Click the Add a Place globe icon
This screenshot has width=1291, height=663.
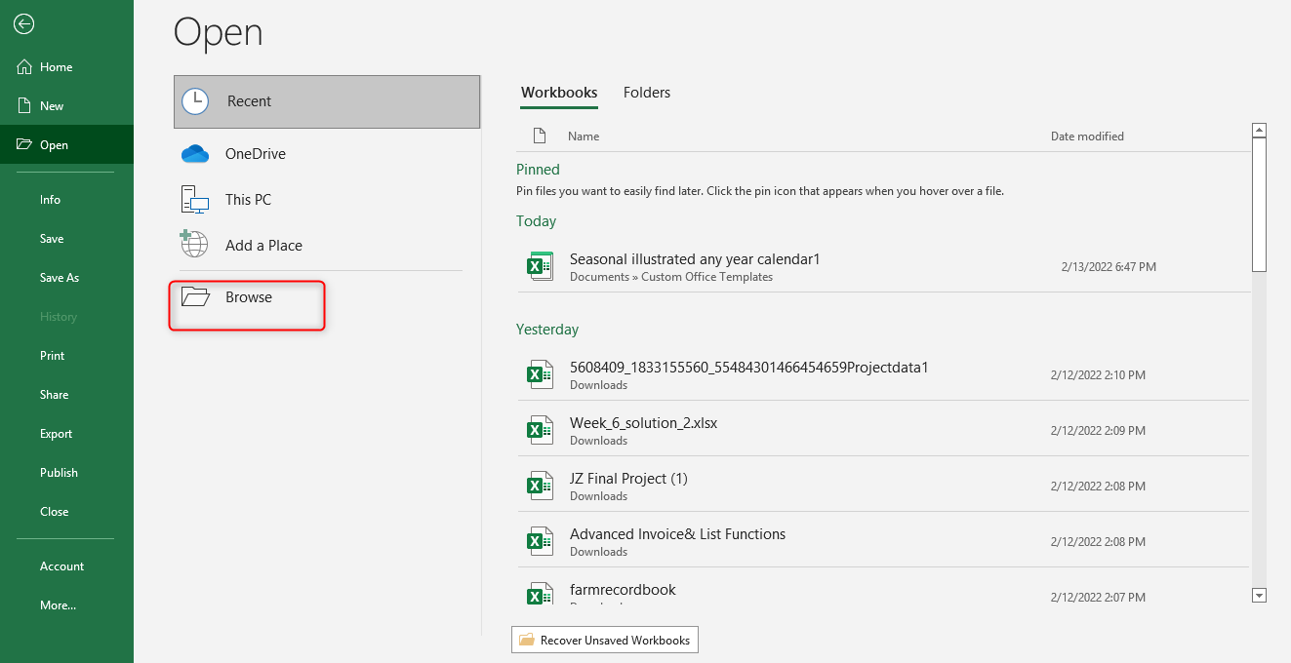pyautogui.click(x=194, y=244)
